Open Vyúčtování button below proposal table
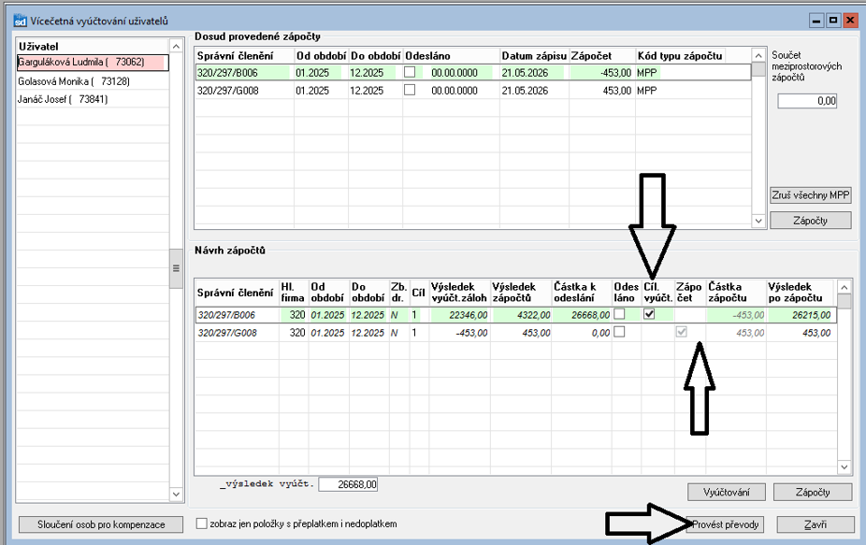866x545 pixels. coord(727,492)
